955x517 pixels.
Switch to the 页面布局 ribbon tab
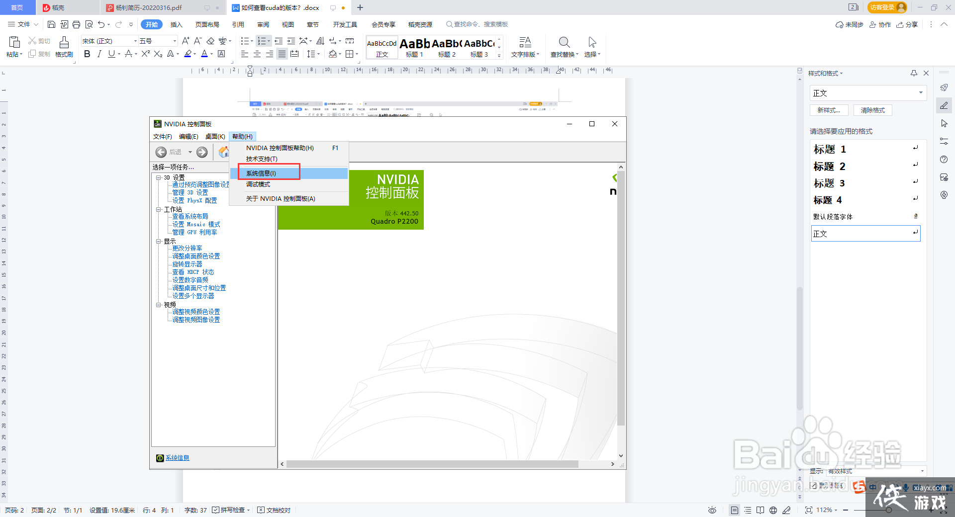pos(207,24)
